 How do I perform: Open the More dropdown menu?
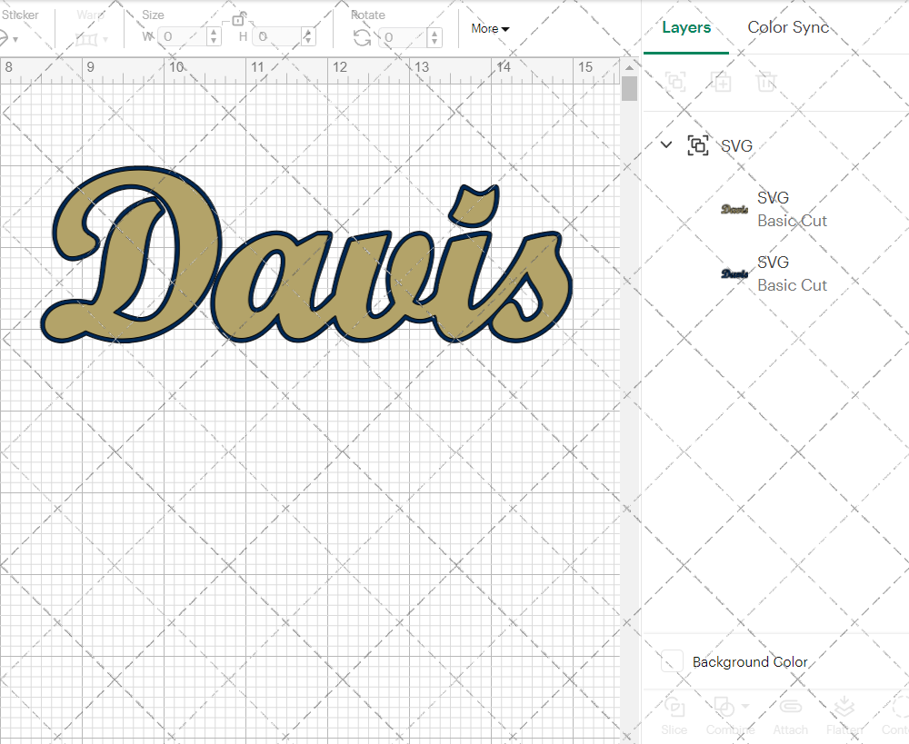coord(489,28)
